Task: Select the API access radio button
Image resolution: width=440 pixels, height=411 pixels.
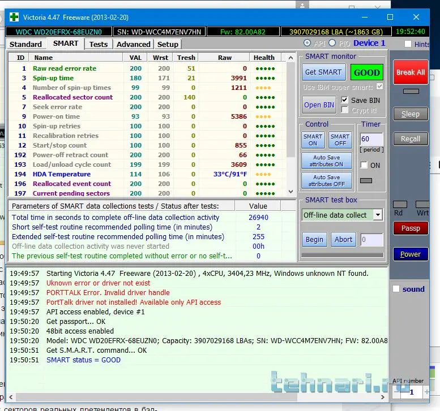Action: 307,43
